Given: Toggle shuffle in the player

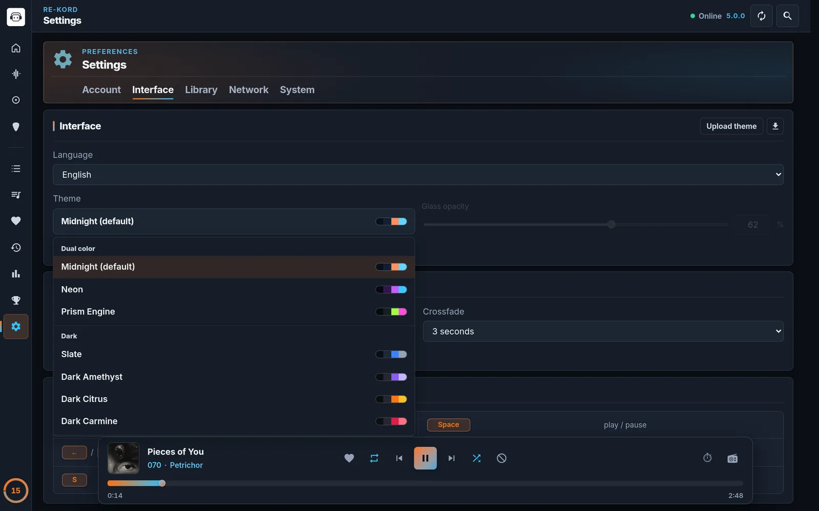Looking at the screenshot, I should [477, 458].
